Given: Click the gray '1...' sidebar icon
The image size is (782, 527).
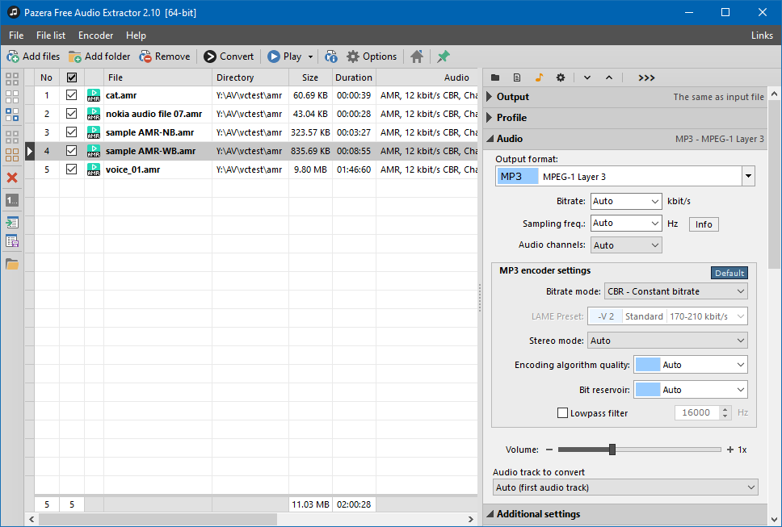Looking at the screenshot, I should 12,200.
